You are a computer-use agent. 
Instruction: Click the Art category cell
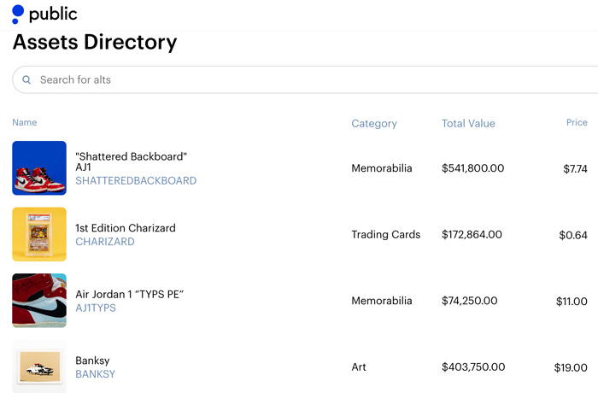tap(359, 367)
